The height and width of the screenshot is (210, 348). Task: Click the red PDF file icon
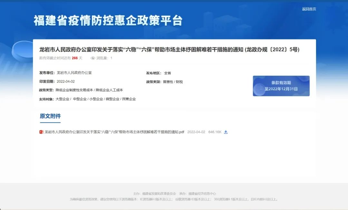tap(41, 132)
